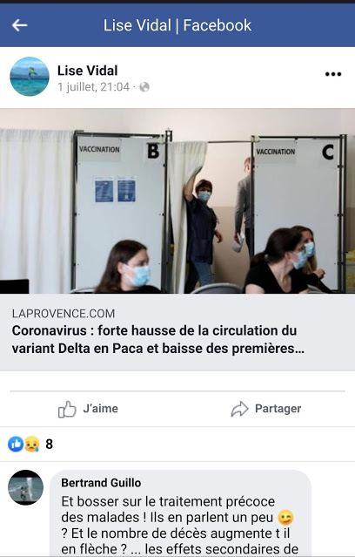The width and height of the screenshot is (355, 557).
Task: Click the blue like reaction icon
Action: pyautogui.click(x=16, y=444)
